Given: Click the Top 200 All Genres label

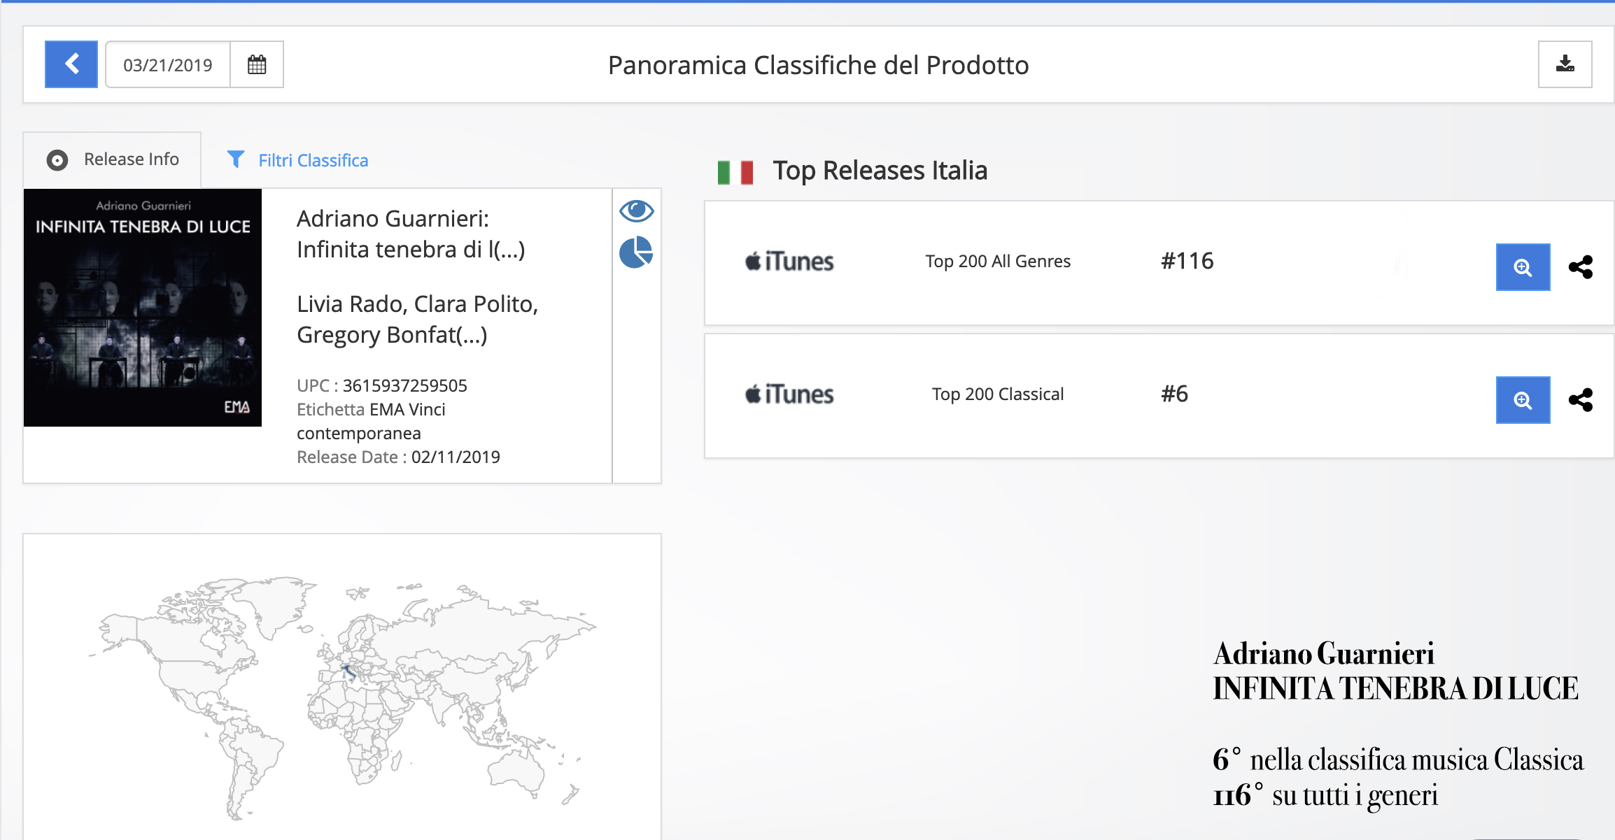Looking at the screenshot, I should tap(998, 261).
